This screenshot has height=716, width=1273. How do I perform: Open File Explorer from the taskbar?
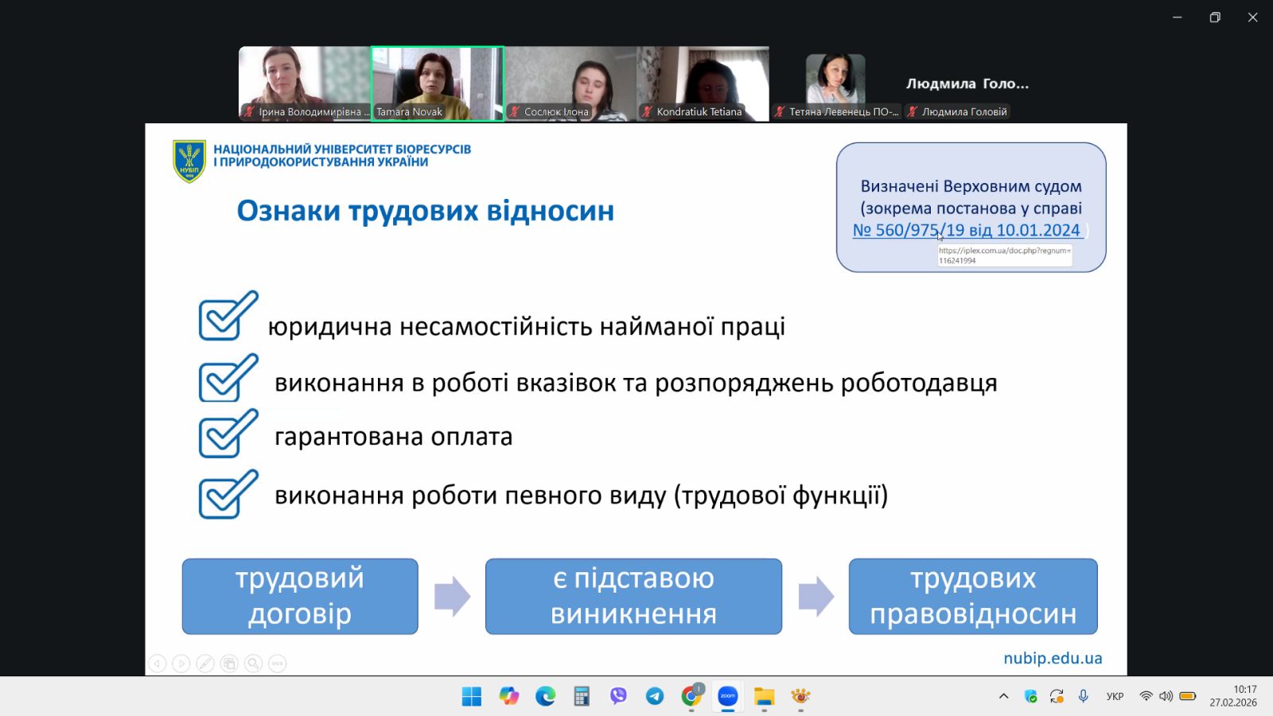point(765,696)
